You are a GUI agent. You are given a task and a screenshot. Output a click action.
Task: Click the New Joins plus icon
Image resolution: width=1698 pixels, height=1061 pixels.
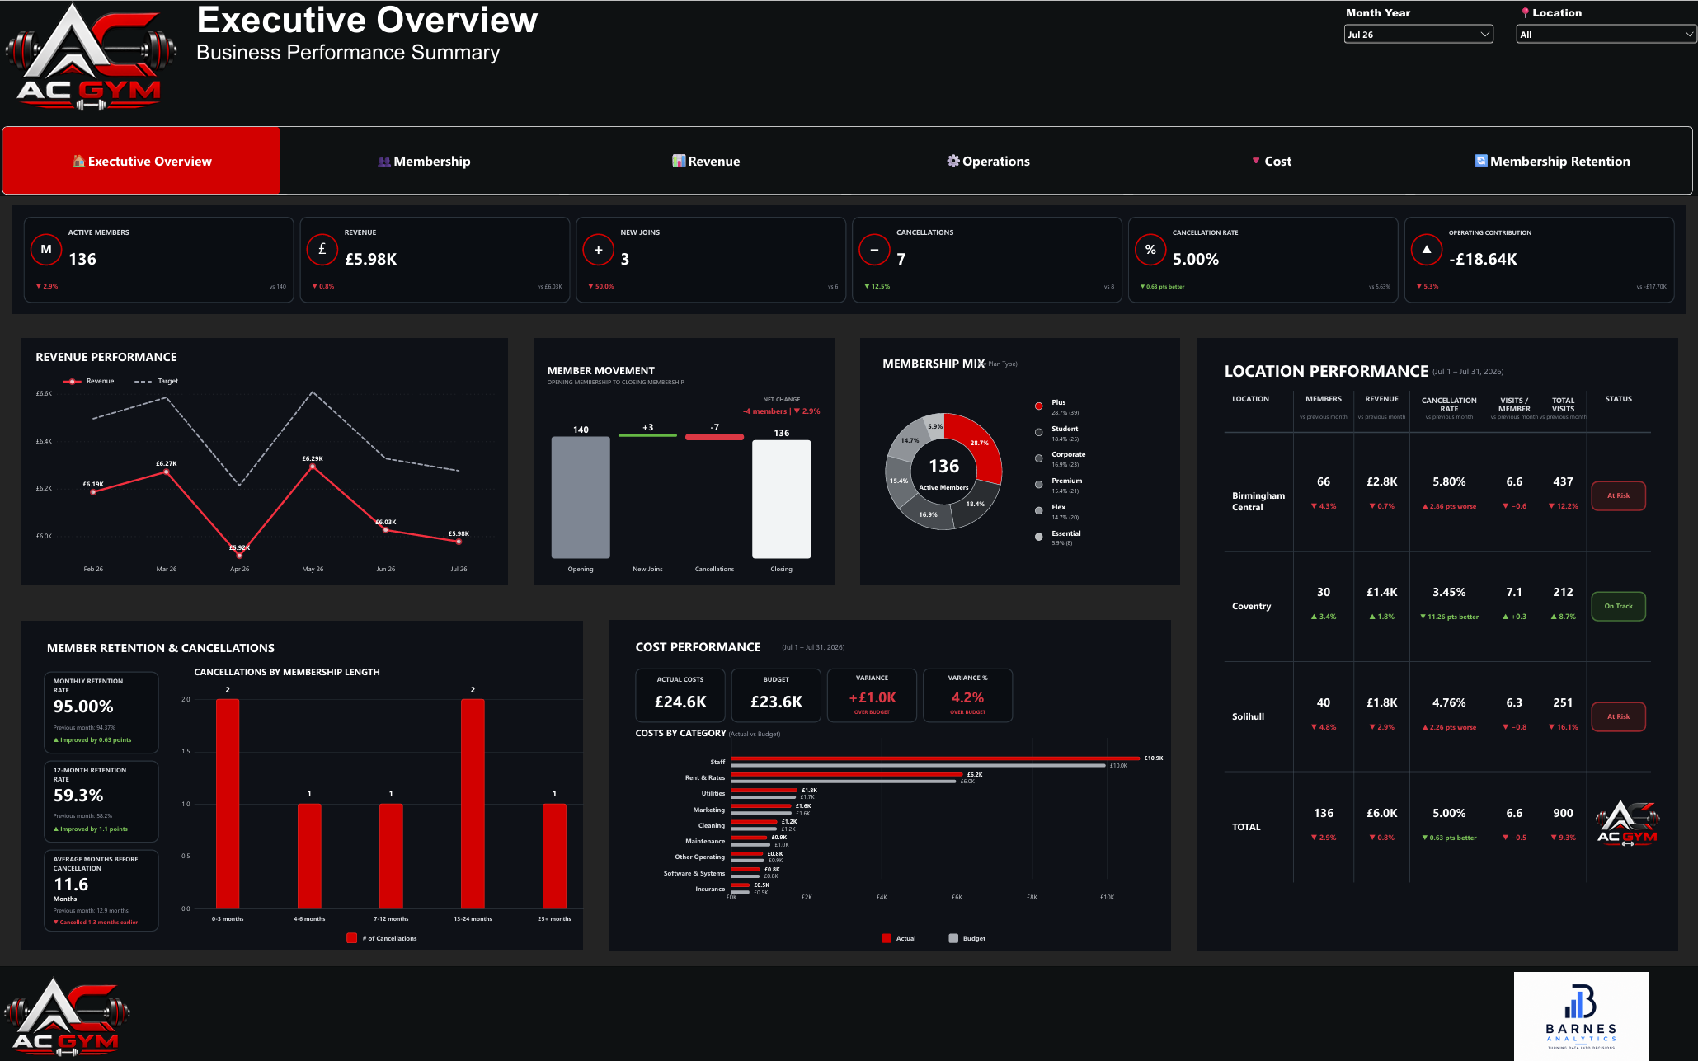pyautogui.click(x=599, y=249)
